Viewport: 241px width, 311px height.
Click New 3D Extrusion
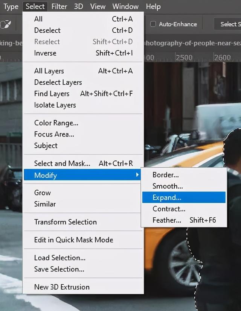tap(83, 287)
